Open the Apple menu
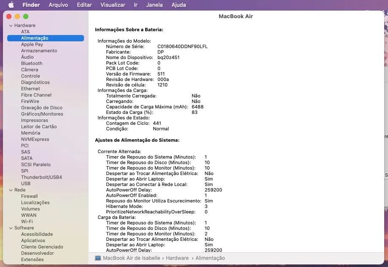This screenshot has height=267, width=388. pos(11,5)
